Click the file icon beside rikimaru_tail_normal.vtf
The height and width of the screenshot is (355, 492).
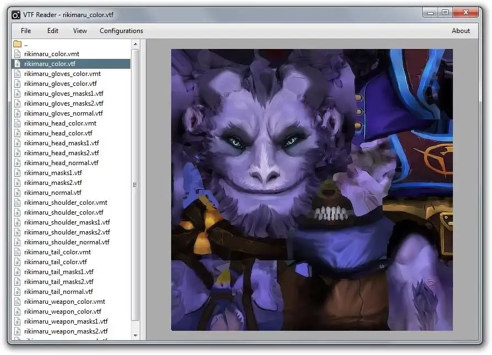pos(17,292)
